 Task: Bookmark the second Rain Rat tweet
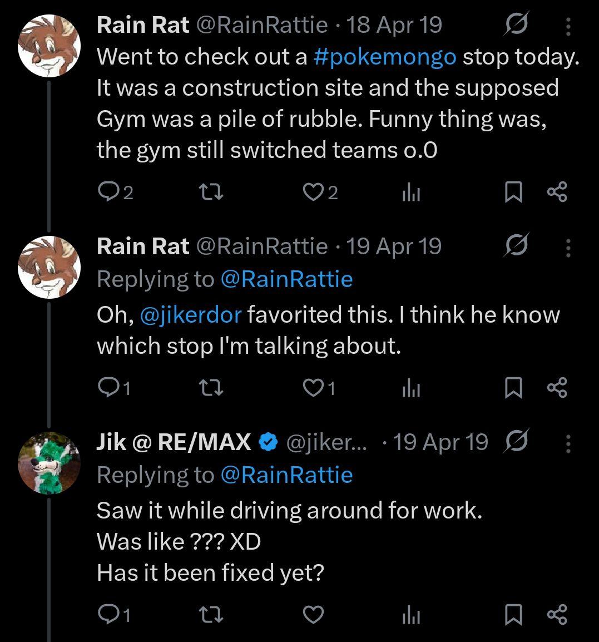coord(512,388)
